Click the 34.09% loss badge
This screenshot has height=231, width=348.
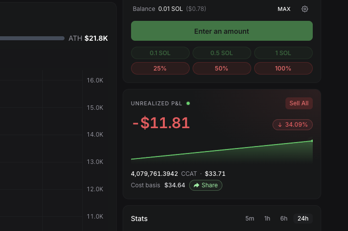point(292,125)
